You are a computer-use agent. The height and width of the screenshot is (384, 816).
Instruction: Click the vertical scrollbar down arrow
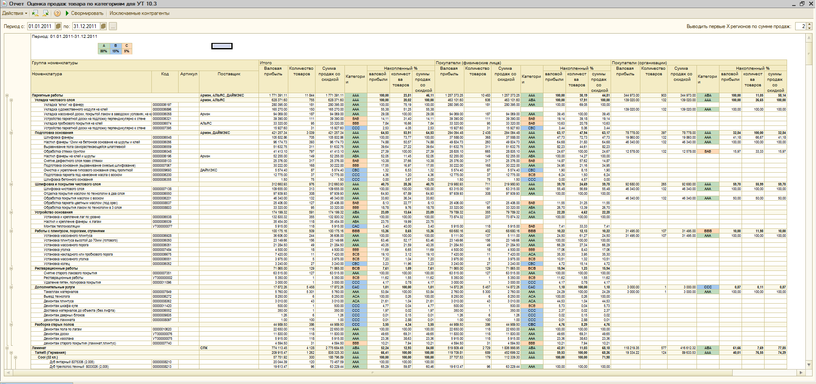point(809,365)
